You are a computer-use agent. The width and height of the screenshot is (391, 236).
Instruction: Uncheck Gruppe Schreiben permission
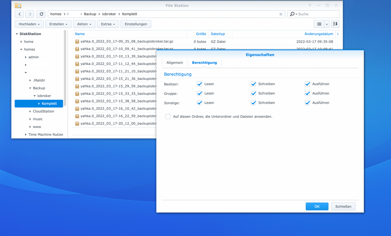(253, 93)
